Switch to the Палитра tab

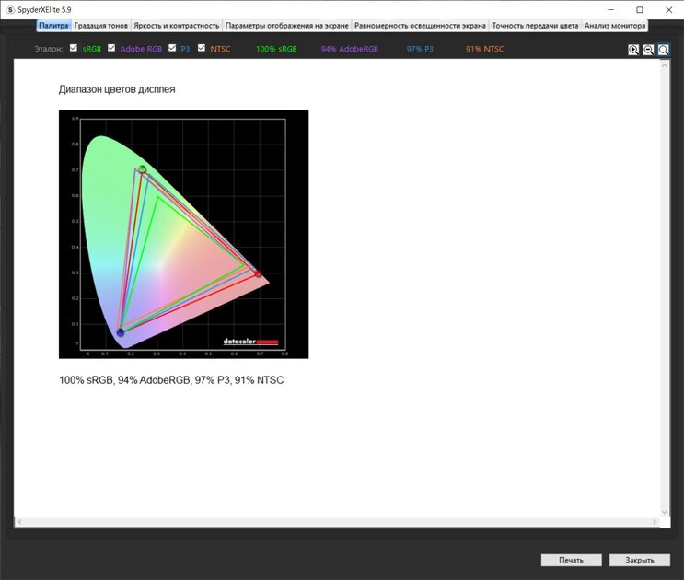(x=53, y=26)
